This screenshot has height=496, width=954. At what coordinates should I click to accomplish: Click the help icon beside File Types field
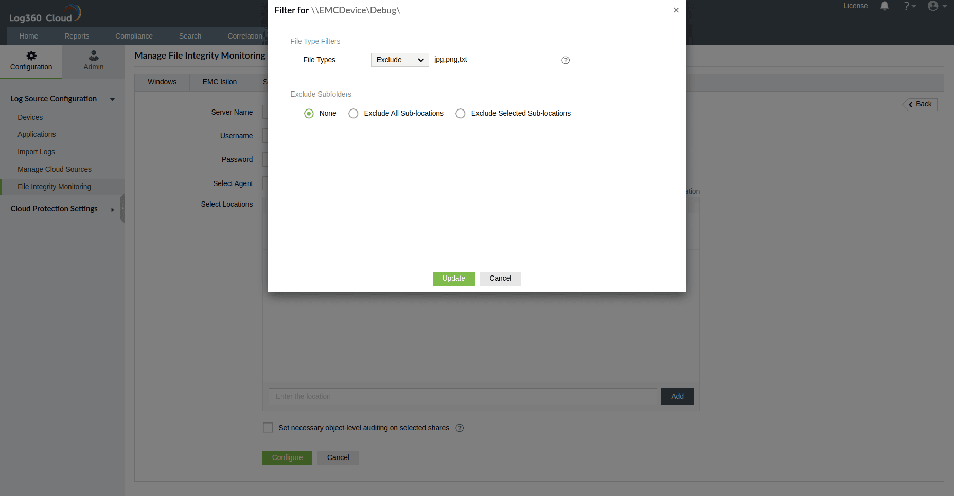coord(565,60)
